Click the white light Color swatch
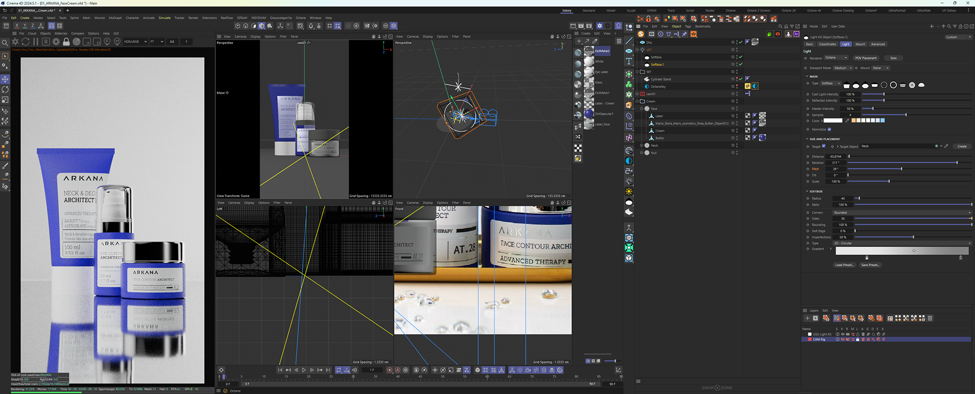 (x=833, y=121)
